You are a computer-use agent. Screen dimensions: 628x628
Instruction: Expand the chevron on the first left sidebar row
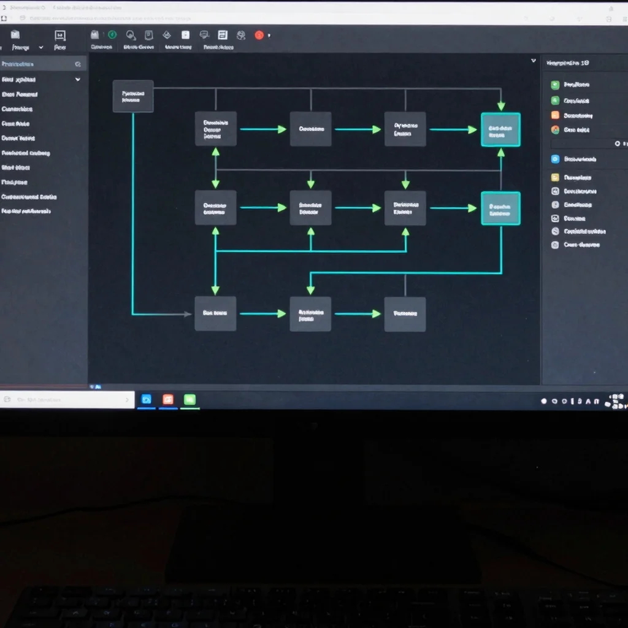(x=78, y=79)
